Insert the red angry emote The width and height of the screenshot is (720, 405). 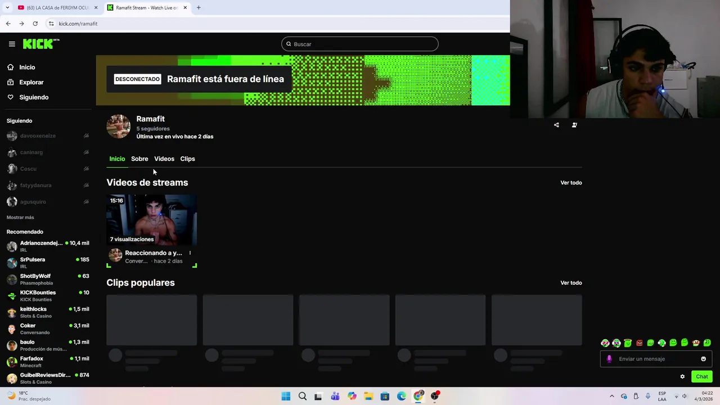(640, 343)
